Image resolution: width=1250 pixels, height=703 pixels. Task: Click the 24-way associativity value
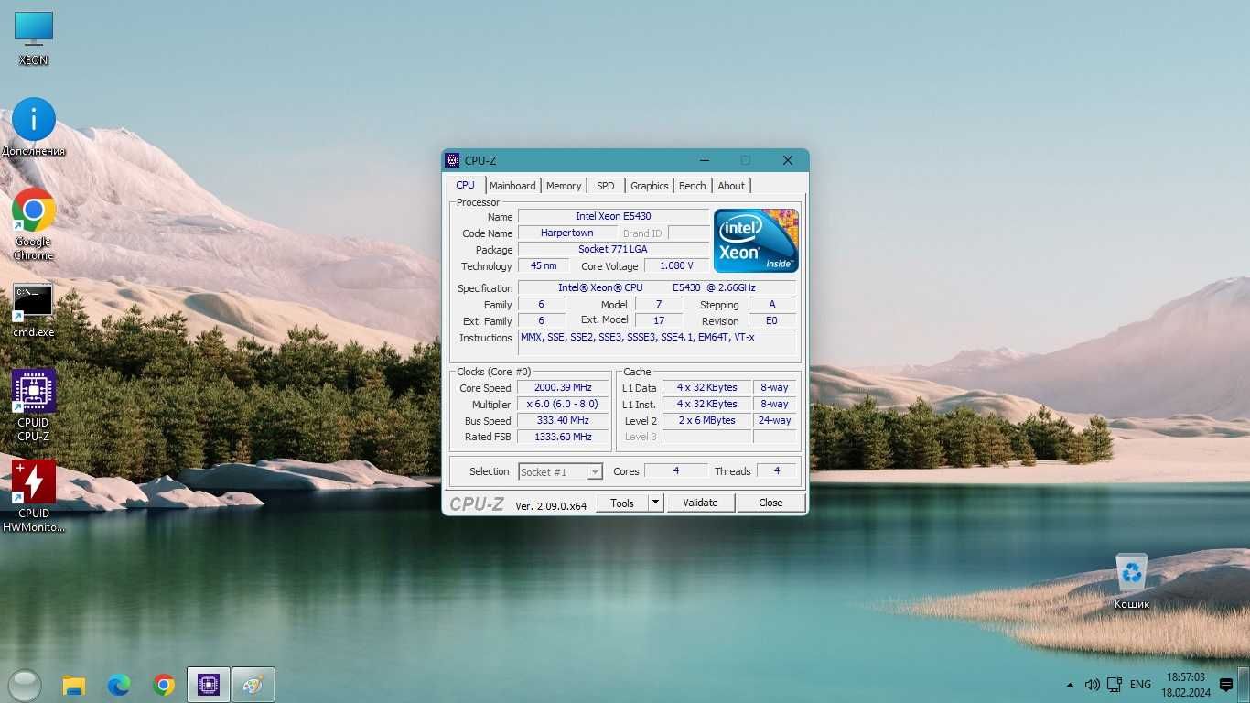point(775,421)
